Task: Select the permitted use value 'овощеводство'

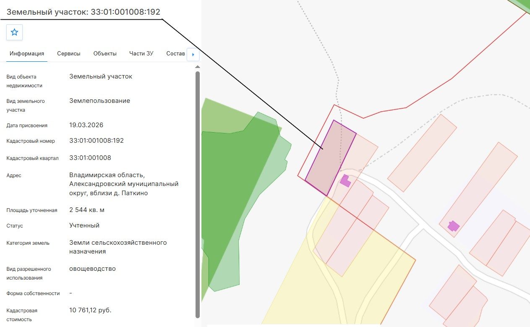Action: [x=93, y=269]
